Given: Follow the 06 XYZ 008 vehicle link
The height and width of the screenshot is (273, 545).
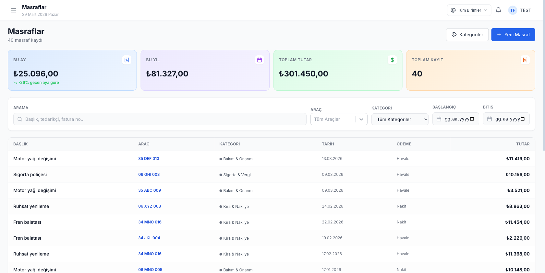Looking at the screenshot, I should click(x=150, y=206).
